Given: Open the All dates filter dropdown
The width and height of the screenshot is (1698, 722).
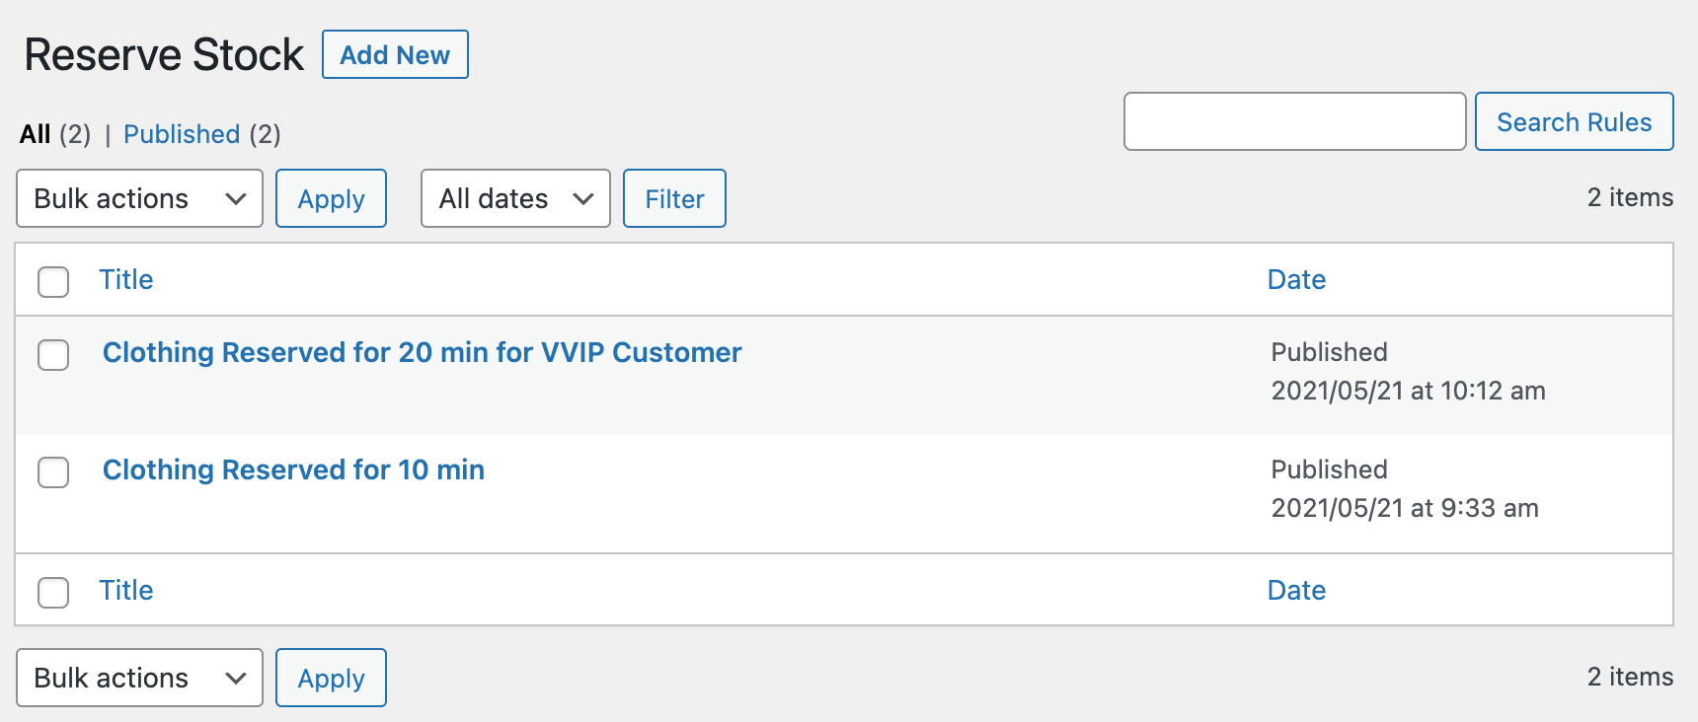Looking at the screenshot, I should (x=514, y=198).
